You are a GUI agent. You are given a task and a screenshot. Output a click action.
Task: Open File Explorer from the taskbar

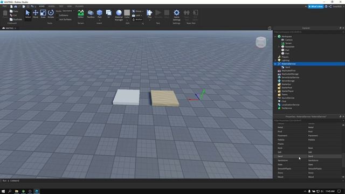[17, 191]
